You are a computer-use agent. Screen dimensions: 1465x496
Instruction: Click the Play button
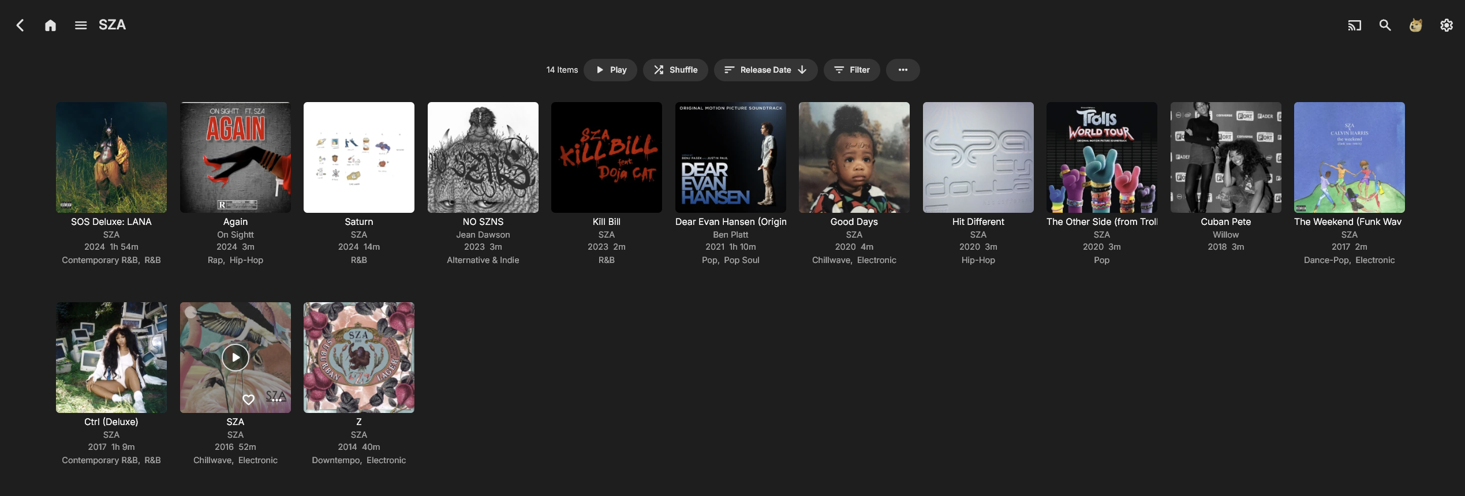tap(610, 70)
